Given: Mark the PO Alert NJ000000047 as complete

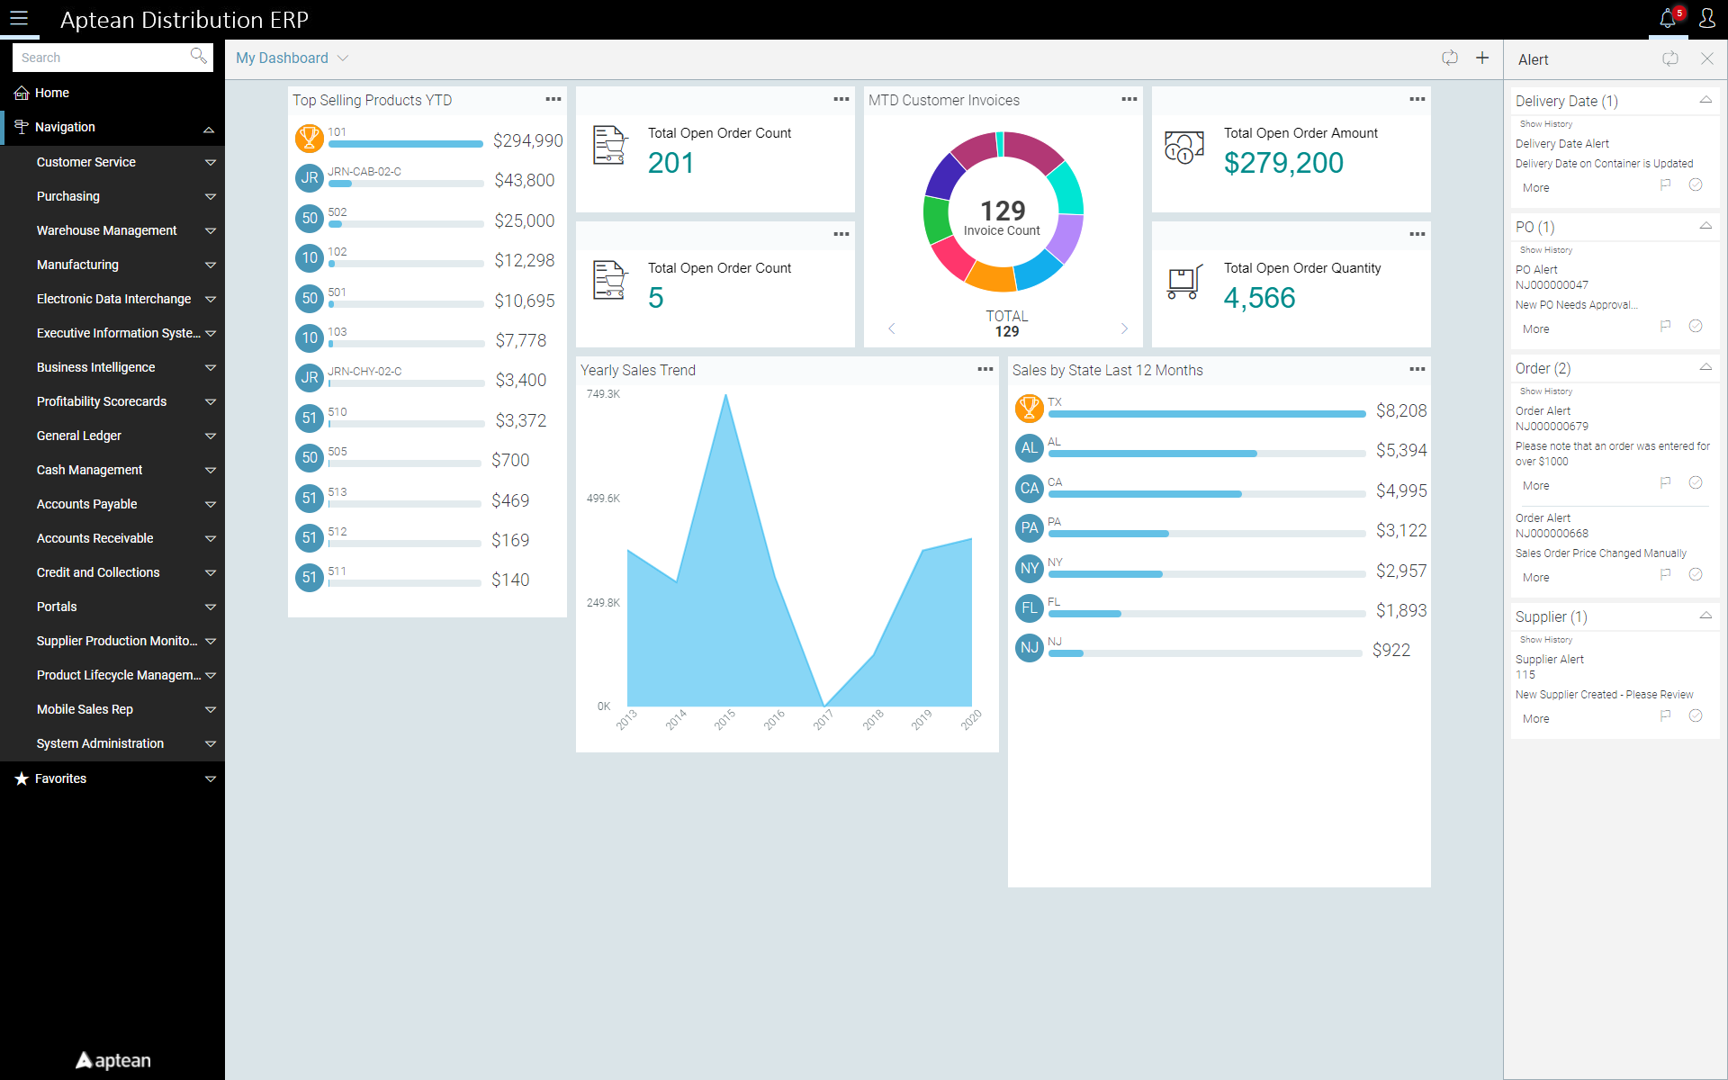Looking at the screenshot, I should [1697, 326].
